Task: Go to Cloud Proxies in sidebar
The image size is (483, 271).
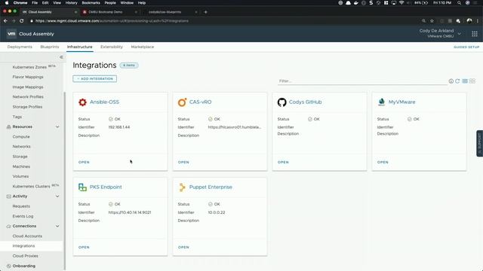Action: pyautogui.click(x=25, y=256)
